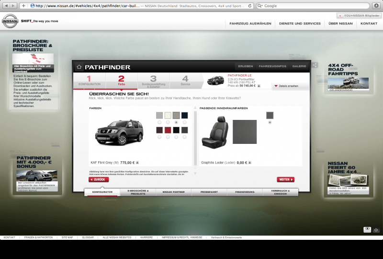This screenshot has width=383, height=259.
Task: Click the globe site icon in address bar
Action: 32,6
